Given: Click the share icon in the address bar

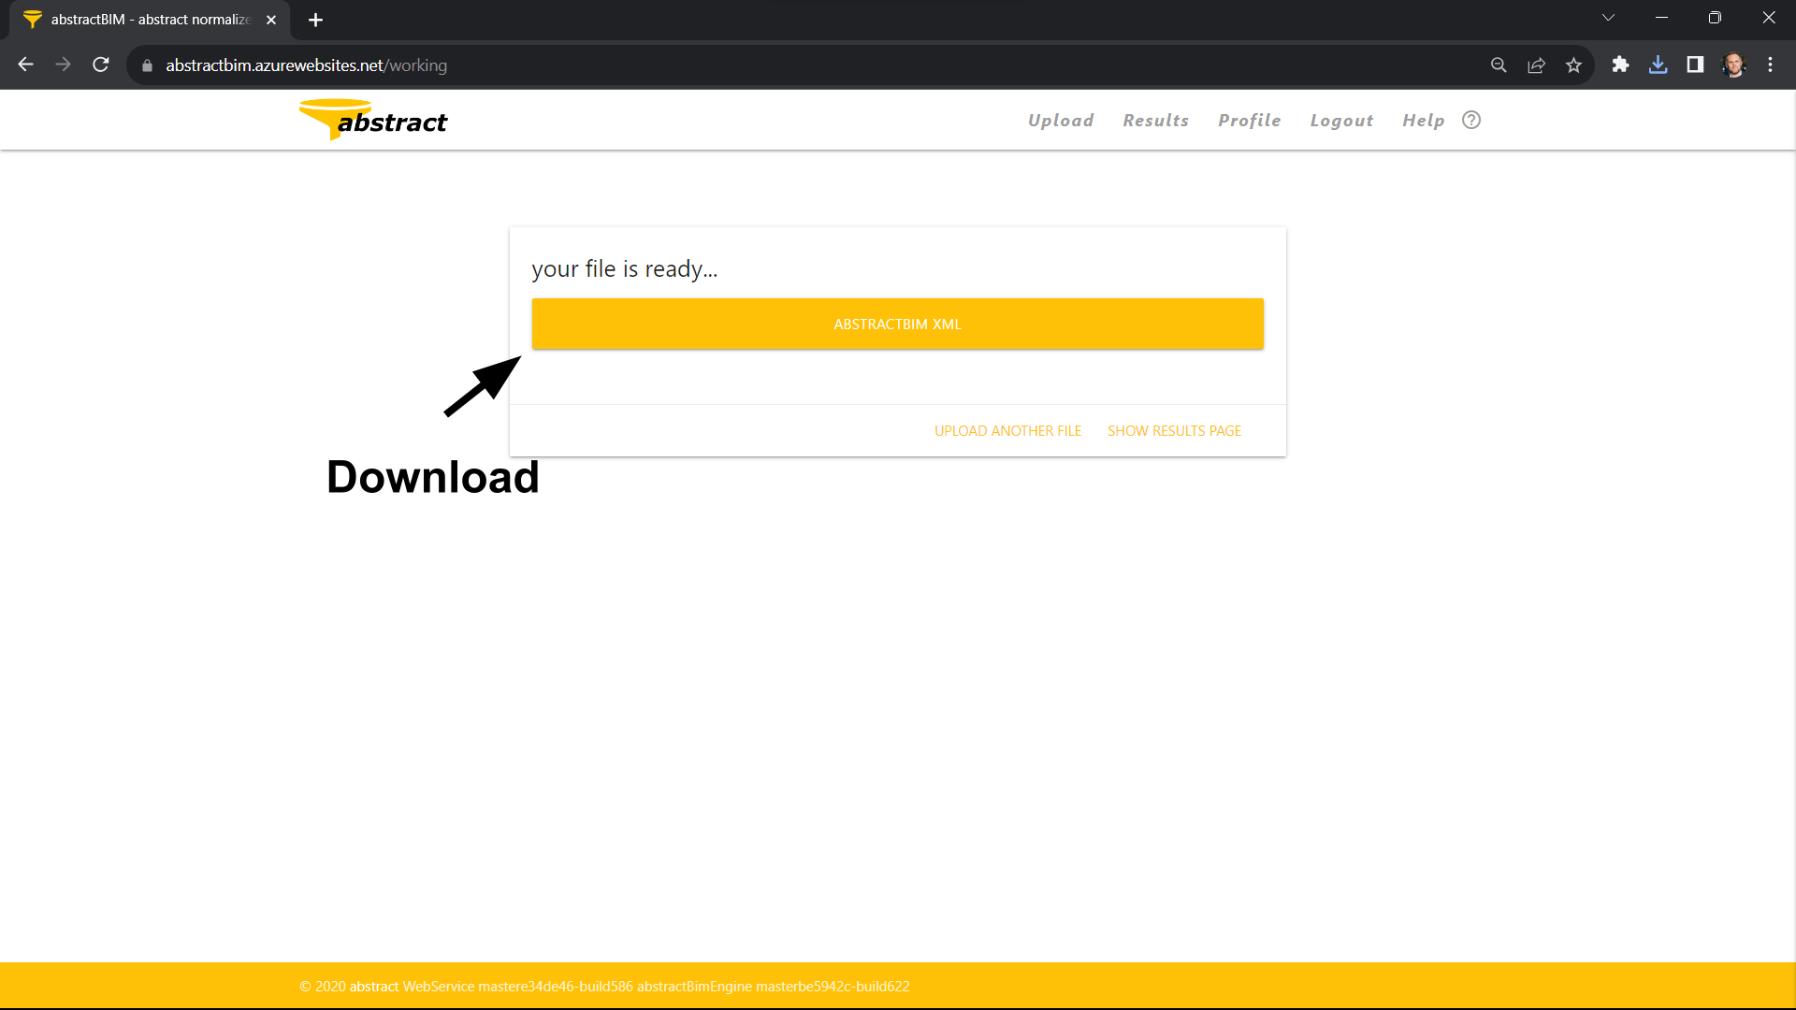Looking at the screenshot, I should (x=1537, y=65).
